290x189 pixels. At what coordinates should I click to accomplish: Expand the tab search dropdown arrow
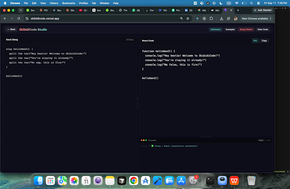coord(21,10)
